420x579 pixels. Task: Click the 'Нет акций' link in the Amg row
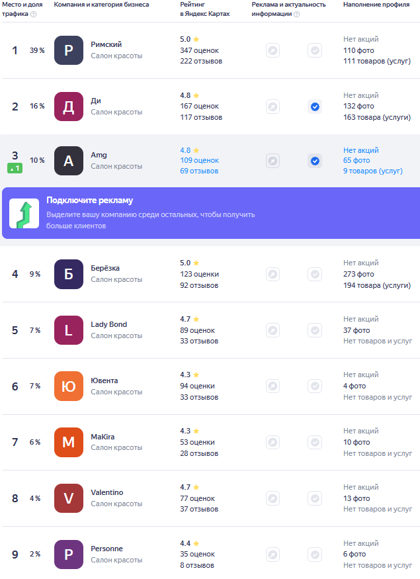[360, 150]
